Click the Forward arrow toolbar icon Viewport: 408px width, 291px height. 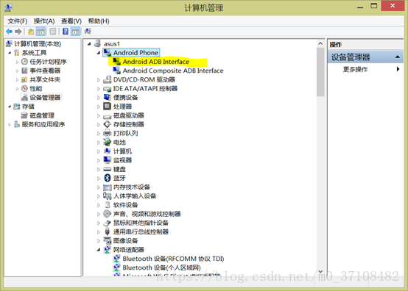18,32
